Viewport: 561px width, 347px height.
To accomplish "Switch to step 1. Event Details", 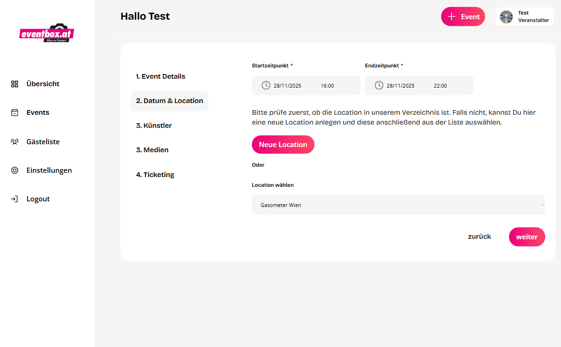I will point(161,76).
